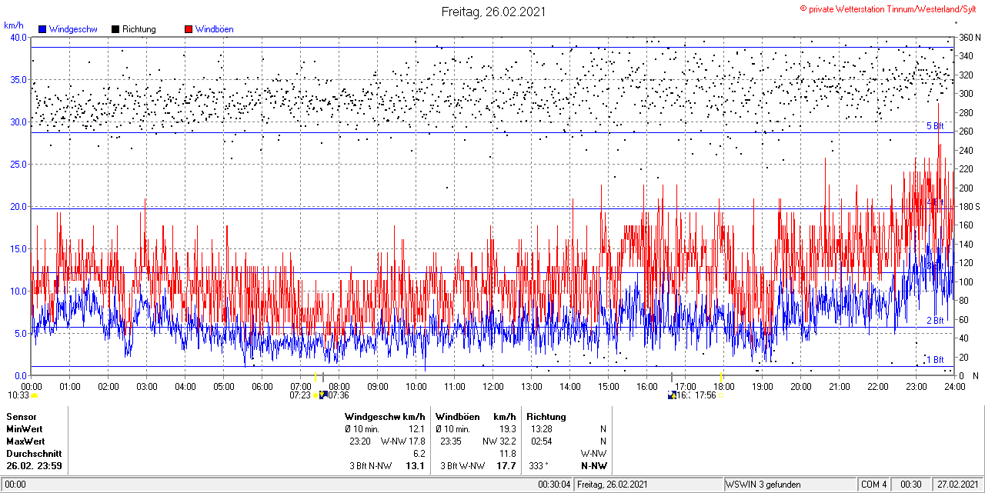The width and height of the screenshot is (985, 493).
Task: Click the 17:56 sunset time label
Action: 706,396
